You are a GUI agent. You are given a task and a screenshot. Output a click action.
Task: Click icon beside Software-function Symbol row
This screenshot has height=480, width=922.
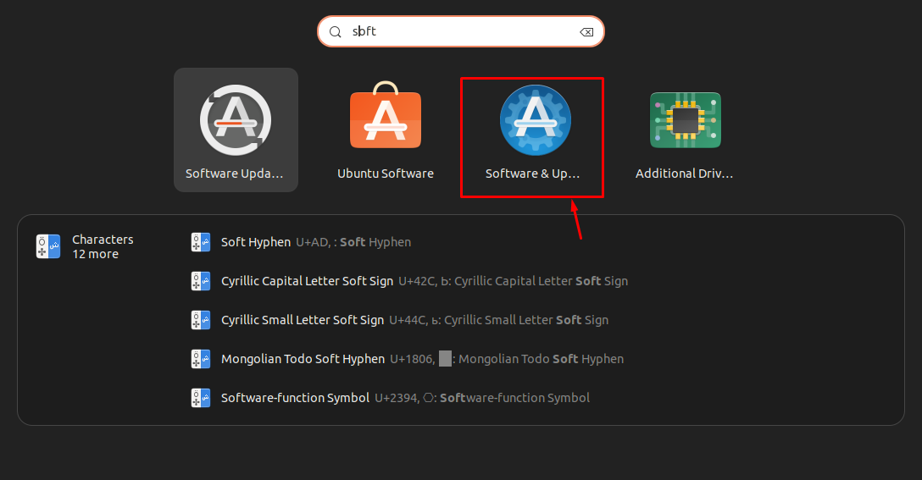click(x=201, y=398)
